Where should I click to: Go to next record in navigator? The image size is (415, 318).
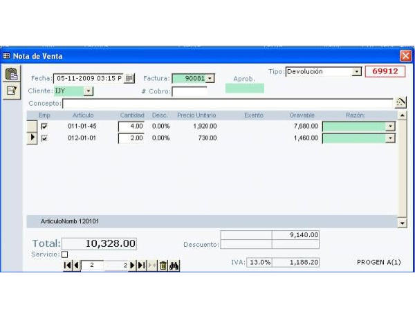click(133, 265)
